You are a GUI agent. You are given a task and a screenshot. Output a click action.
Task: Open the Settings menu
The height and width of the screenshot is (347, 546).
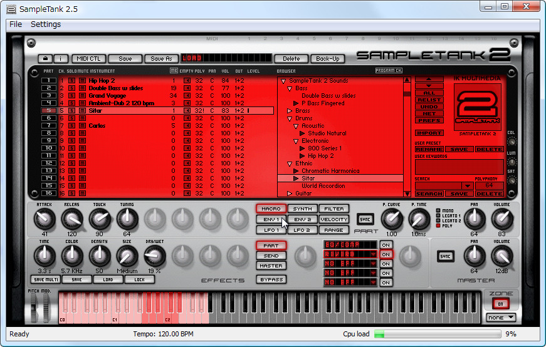tap(46, 24)
